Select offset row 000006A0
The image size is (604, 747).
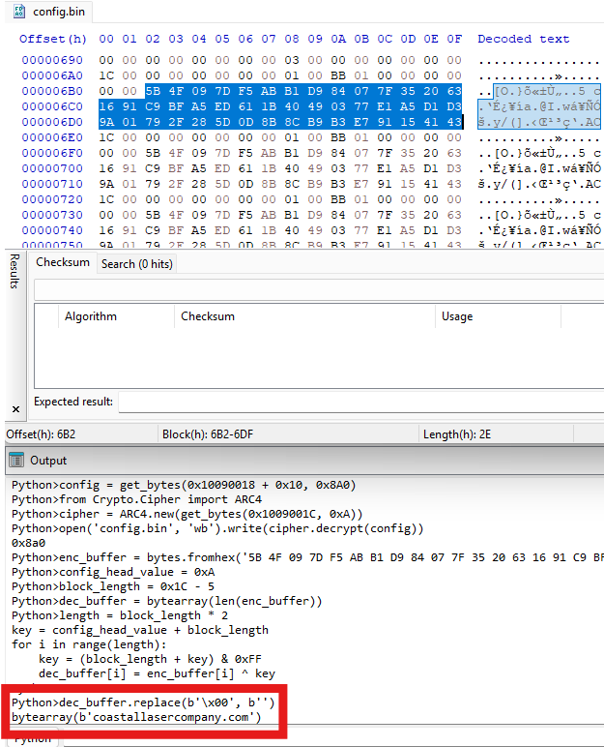click(52, 75)
